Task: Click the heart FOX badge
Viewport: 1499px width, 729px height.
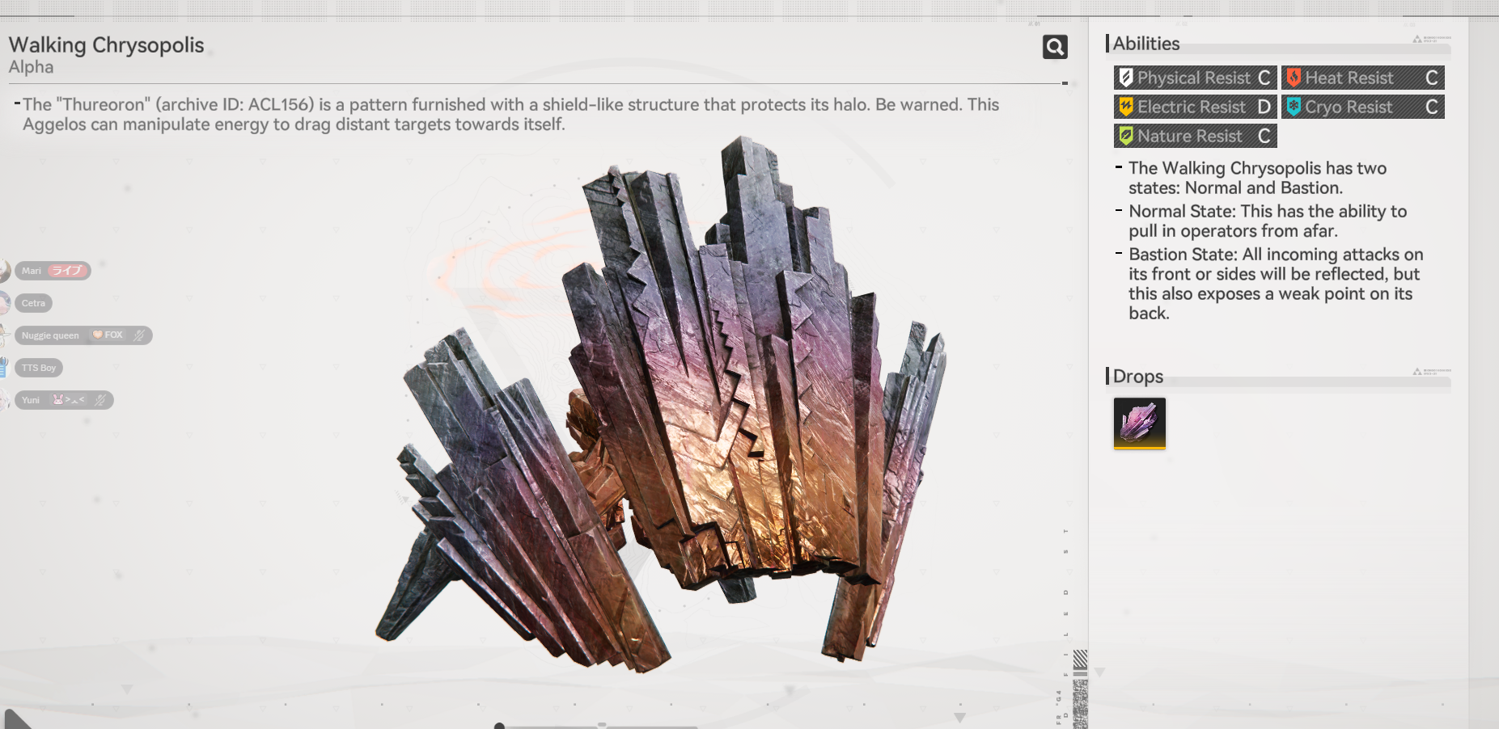Action: 108,335
